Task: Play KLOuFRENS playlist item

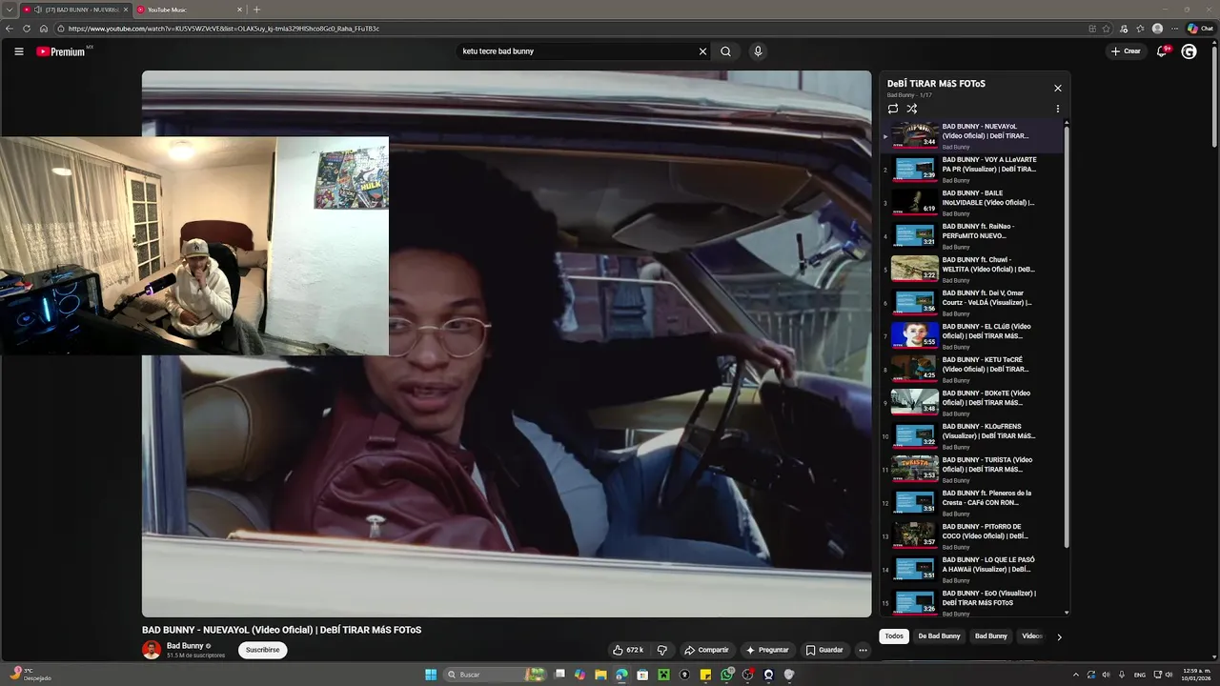Action: click(x=971, y=436)
